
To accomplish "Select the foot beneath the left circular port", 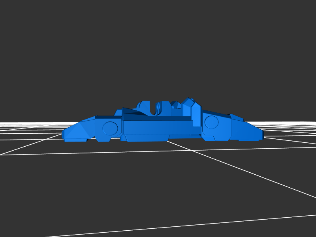I will point(103,138).
